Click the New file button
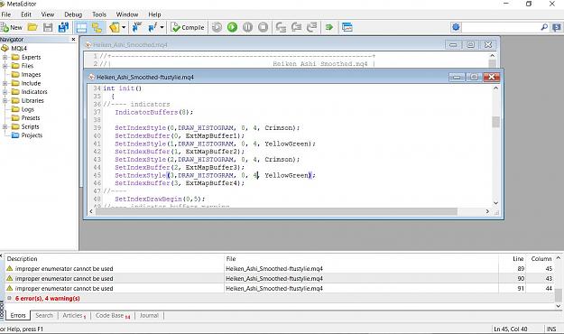Image resolution: width=564 pixels, height=334 pixels. point(12,27)
